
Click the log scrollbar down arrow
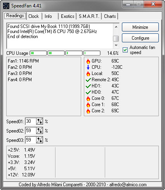[116, 45]
